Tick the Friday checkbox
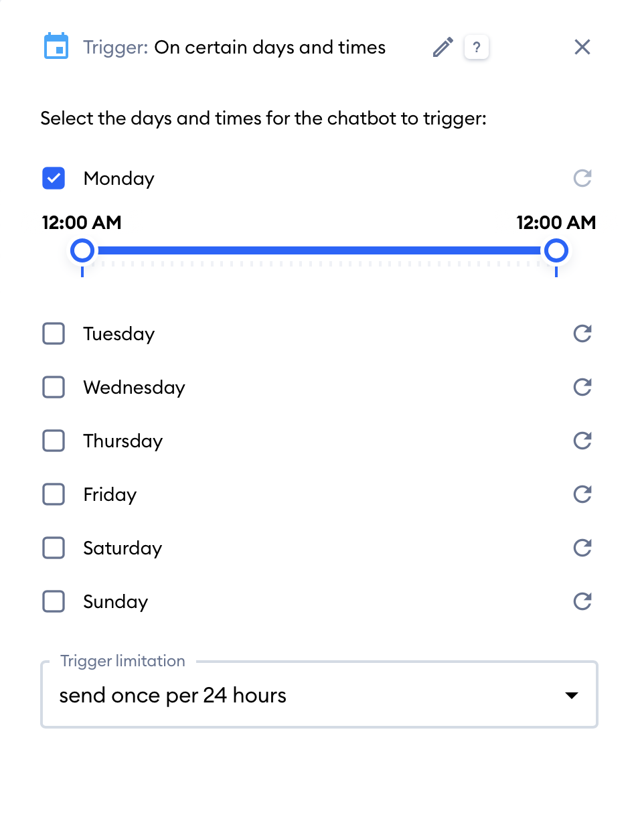This screenshot has width=636, height=829. click(54, 494)
